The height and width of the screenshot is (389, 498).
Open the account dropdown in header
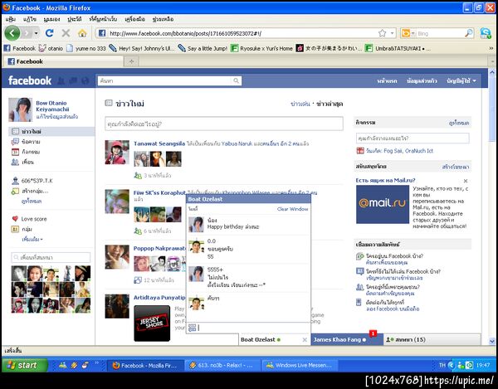pos(461,81)
